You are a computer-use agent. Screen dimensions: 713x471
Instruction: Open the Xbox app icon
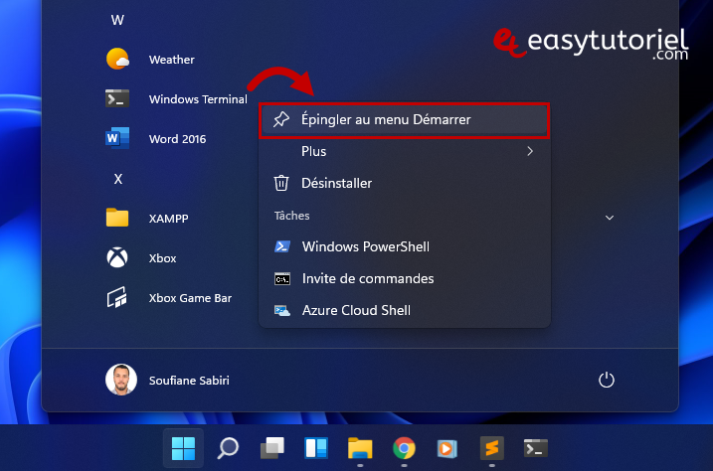click(x=117, y=257)
